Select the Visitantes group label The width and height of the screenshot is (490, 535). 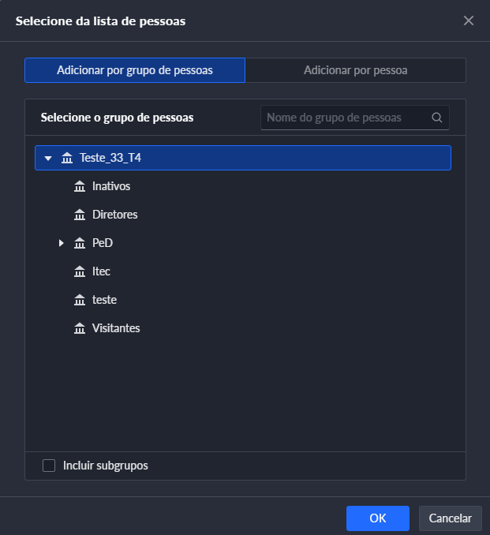[116, 328]
